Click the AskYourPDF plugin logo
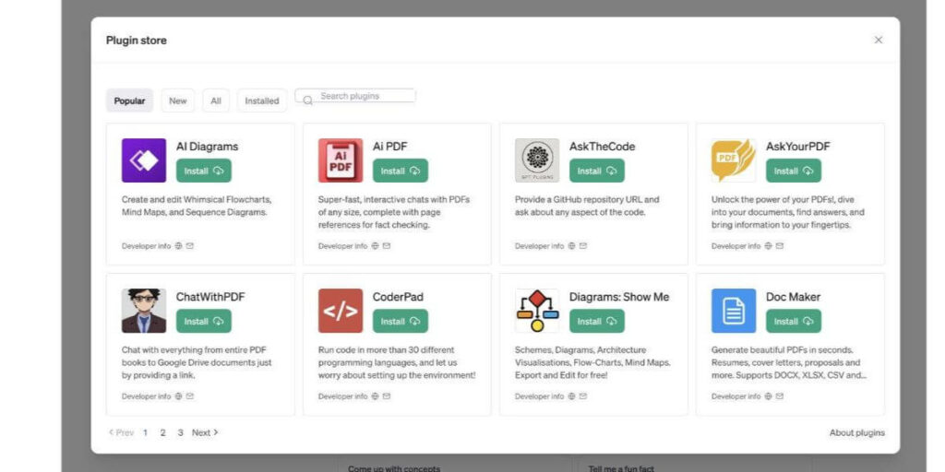The height and width of the screenshot is (472, 945). [x=734, y=160]
